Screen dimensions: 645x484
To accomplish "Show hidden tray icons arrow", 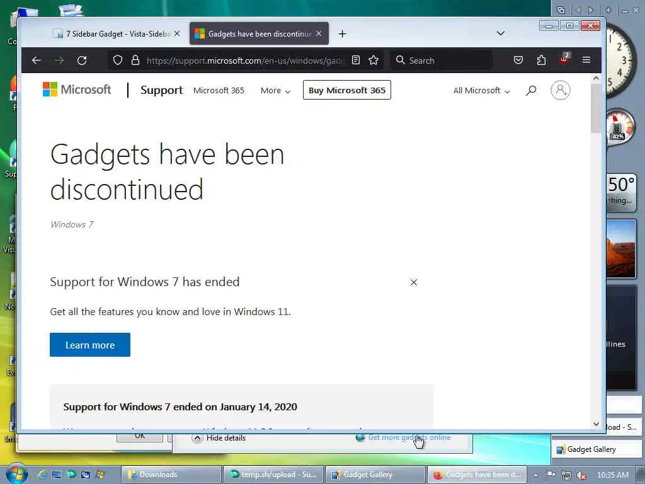I will [x=535, y=475].
